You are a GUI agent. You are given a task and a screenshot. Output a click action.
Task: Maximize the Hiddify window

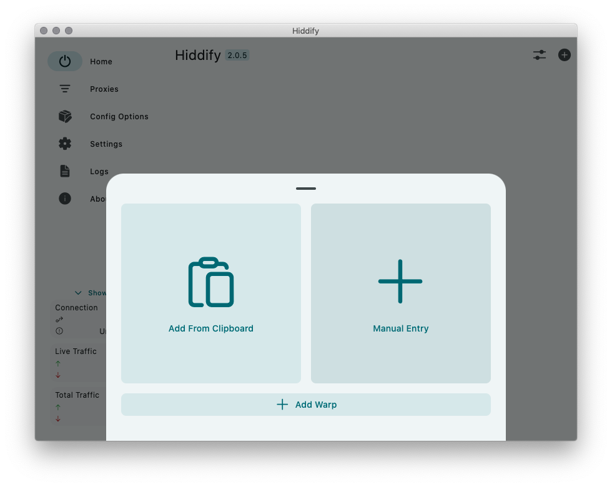point(69,31)
